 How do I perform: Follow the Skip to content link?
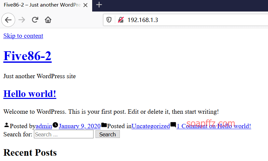click(x=23, y=36)
